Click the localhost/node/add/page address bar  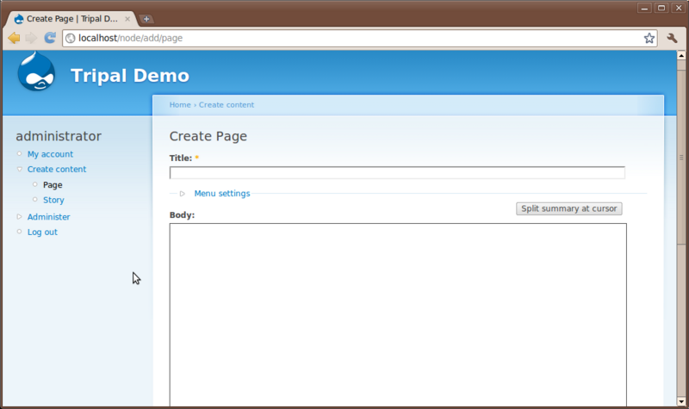358,38
